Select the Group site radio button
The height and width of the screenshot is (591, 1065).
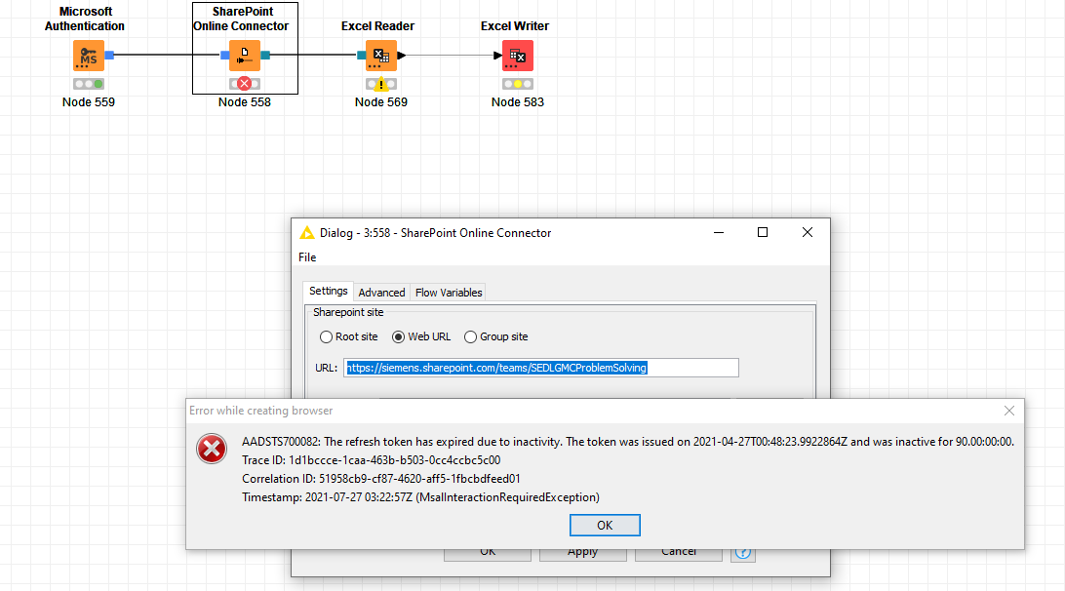click(x=470, y=336)
